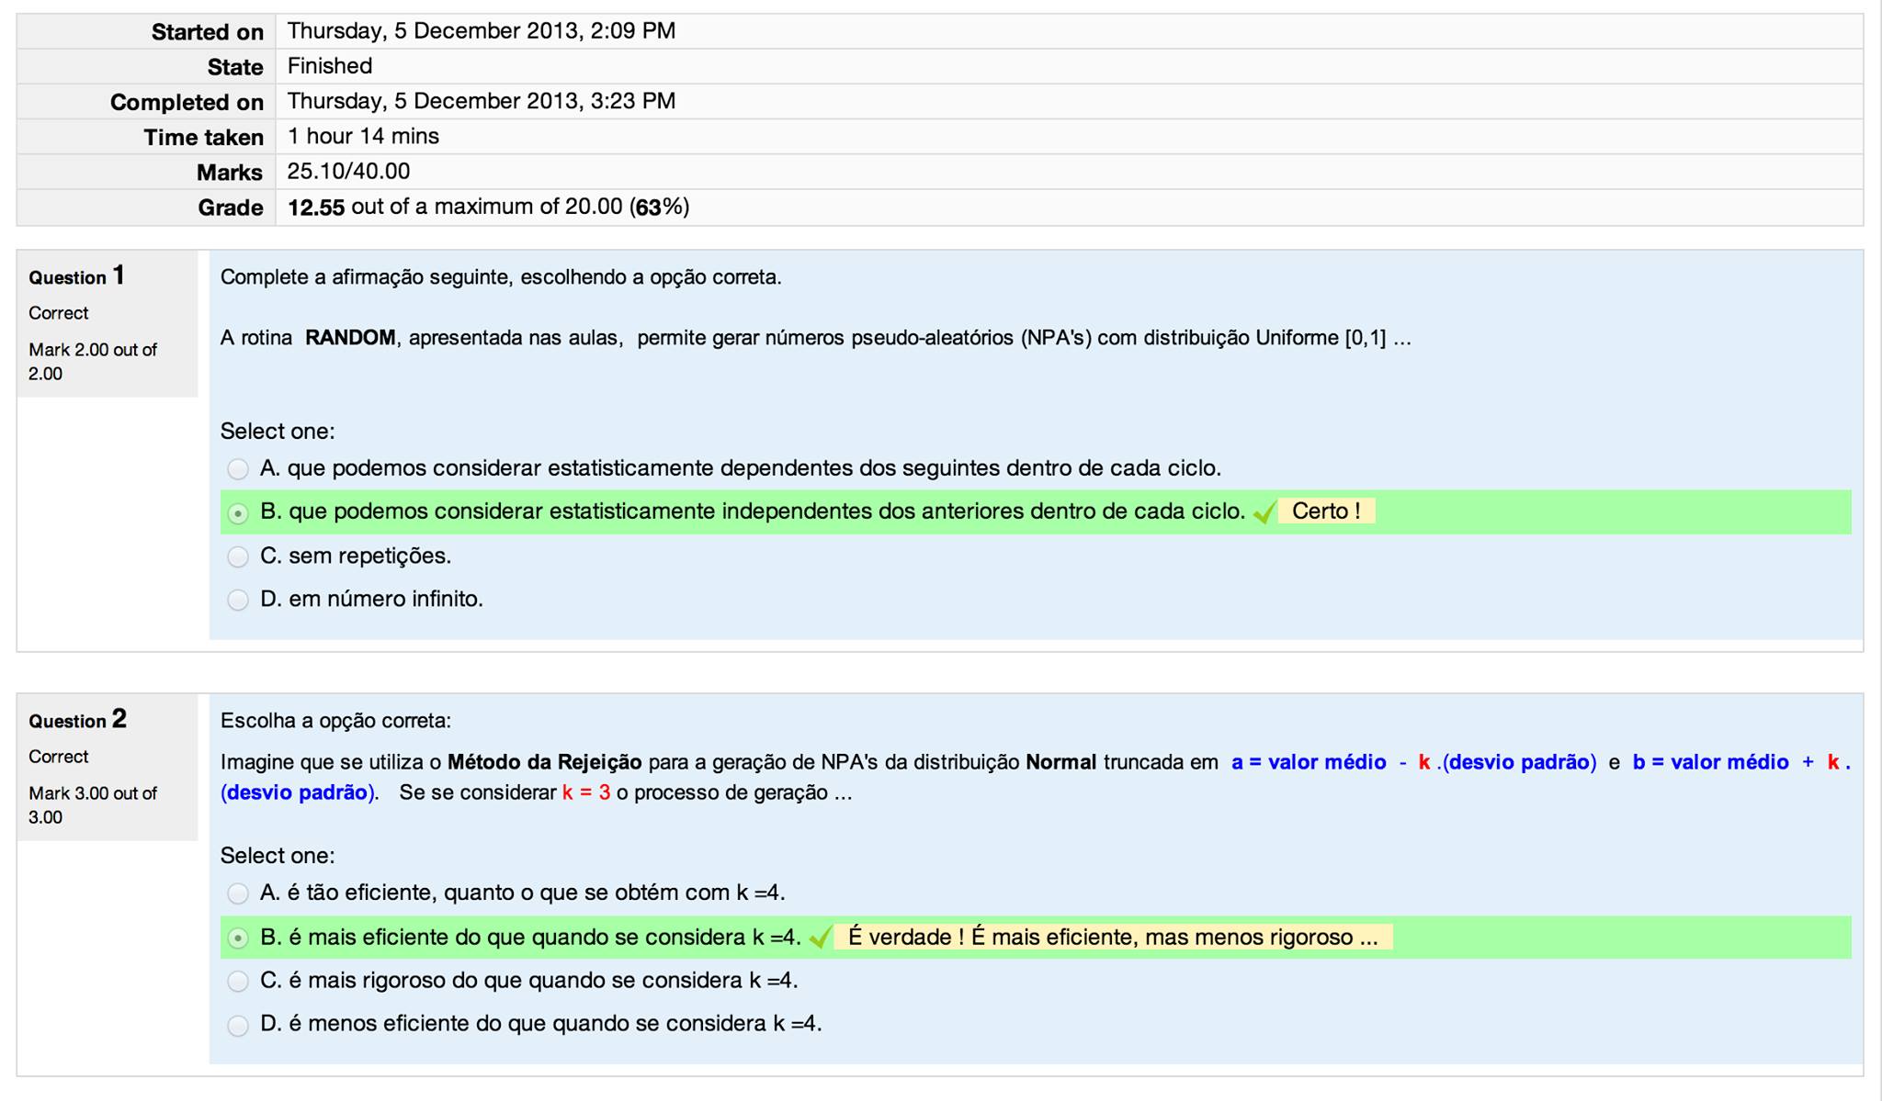Click the Marks 25.10/40.00 value
1882x1101 pixels.
pos(348,172)
